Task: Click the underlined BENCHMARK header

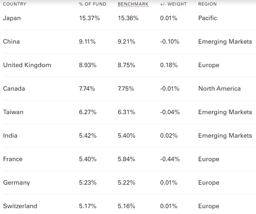Action: coord(133,4)
